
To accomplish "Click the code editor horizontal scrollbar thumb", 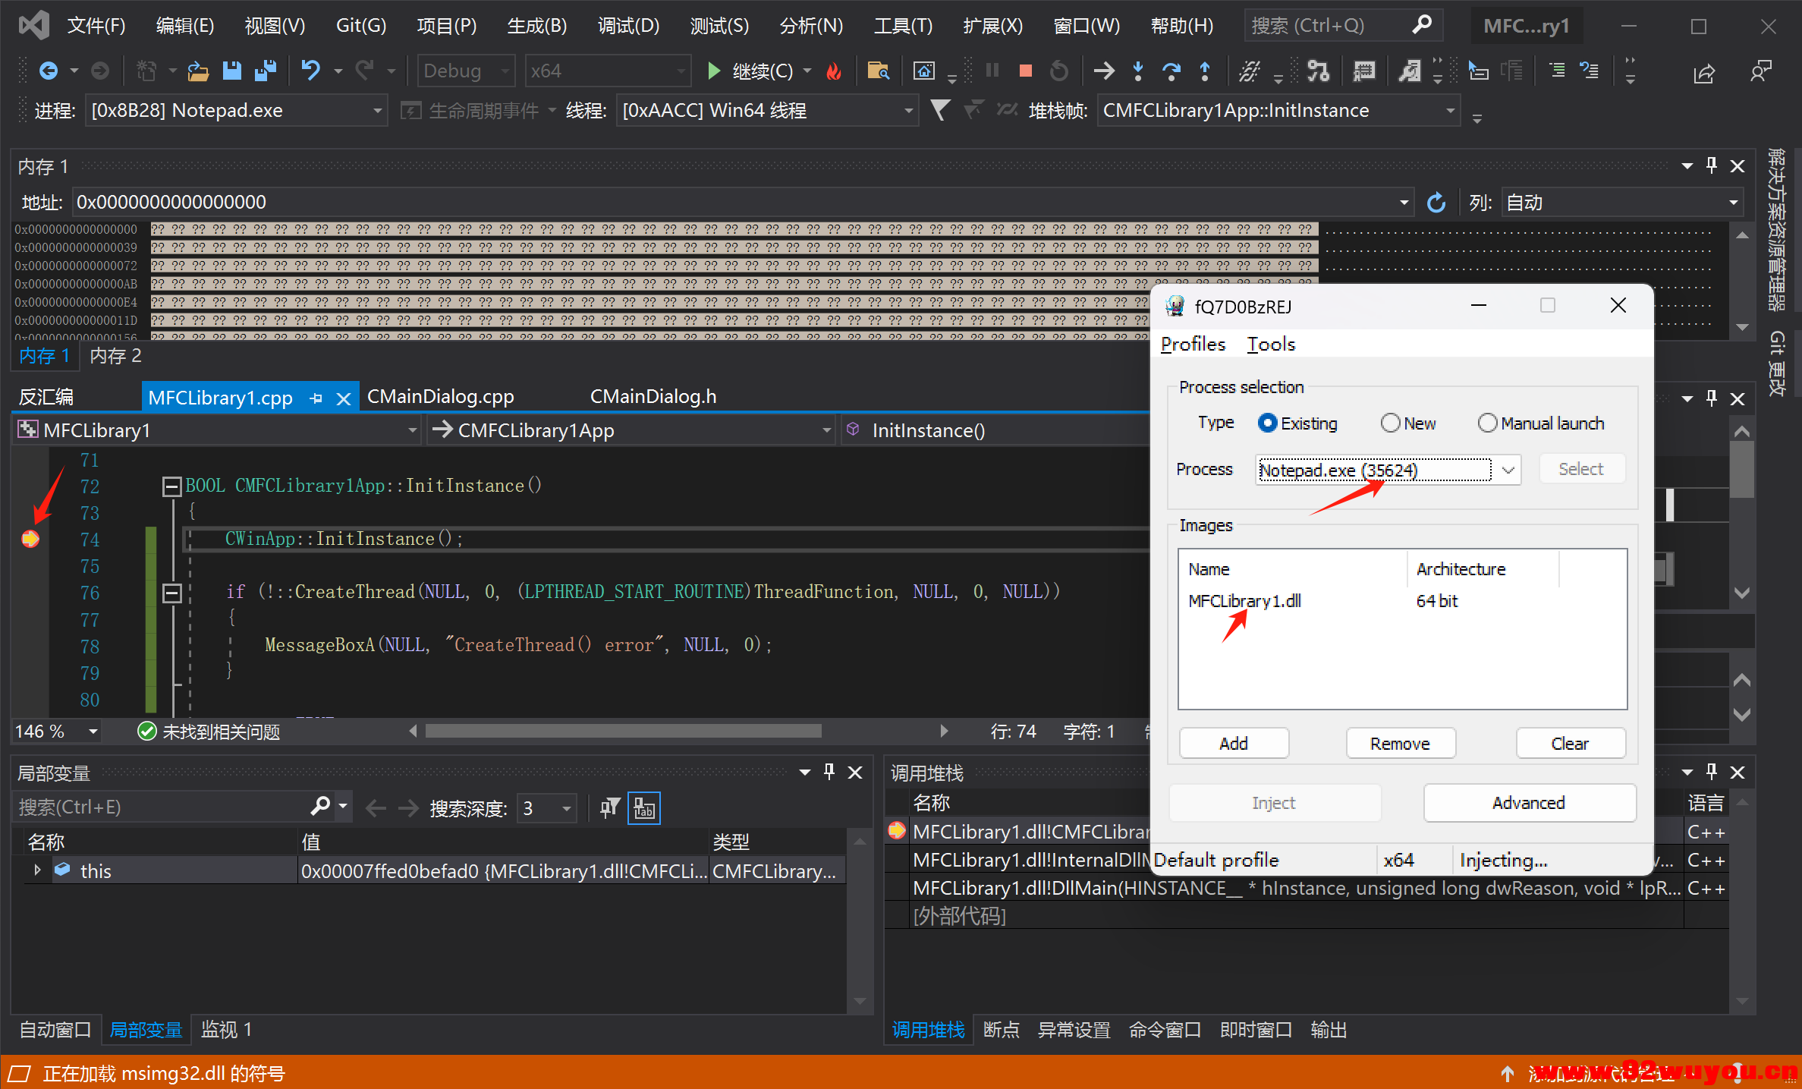I will coord(622,731).
